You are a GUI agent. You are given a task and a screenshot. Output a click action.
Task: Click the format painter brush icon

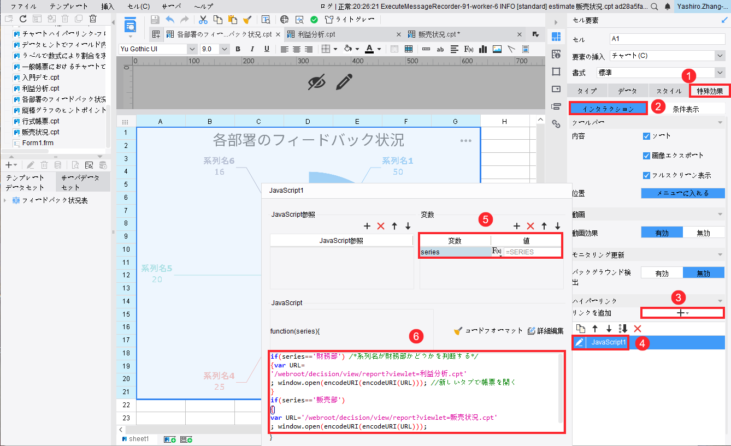pos(246,20)
